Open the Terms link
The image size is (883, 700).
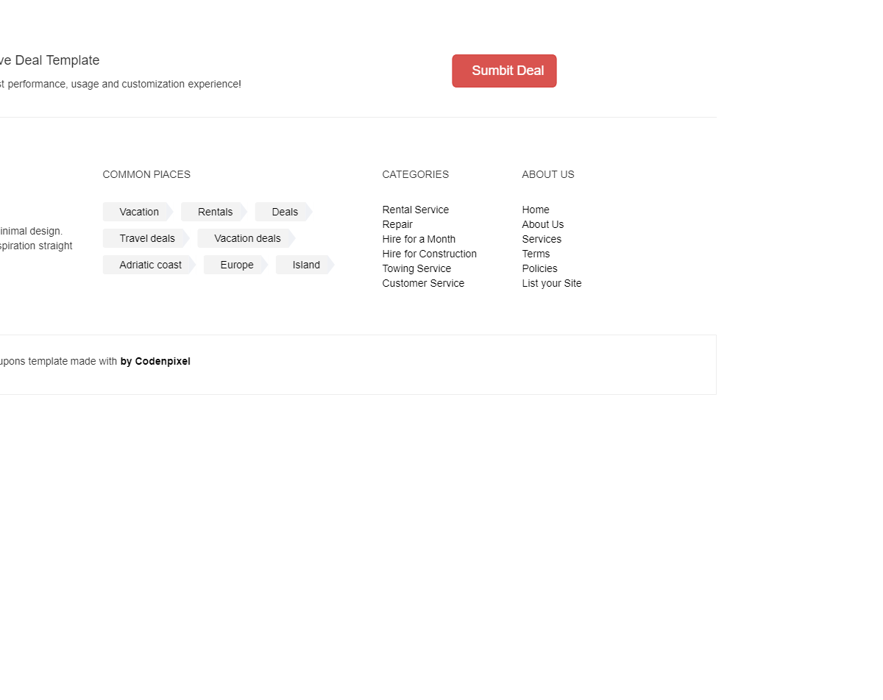[536, 254]
